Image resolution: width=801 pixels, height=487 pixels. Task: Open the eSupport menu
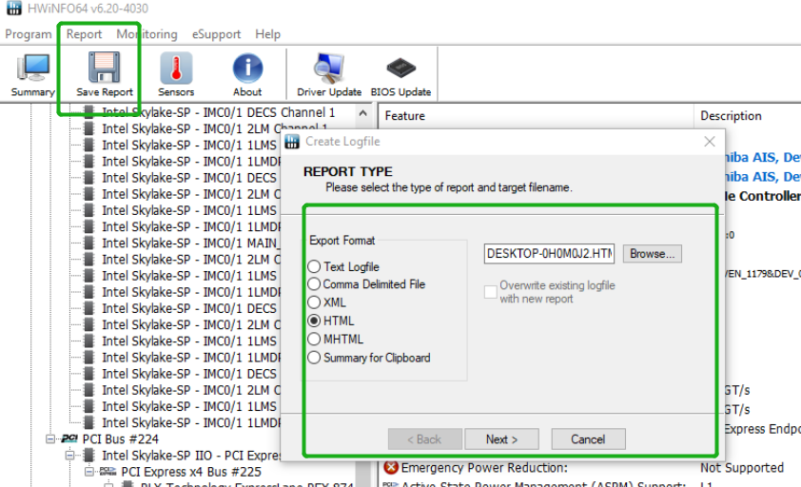tap(216, 34)
